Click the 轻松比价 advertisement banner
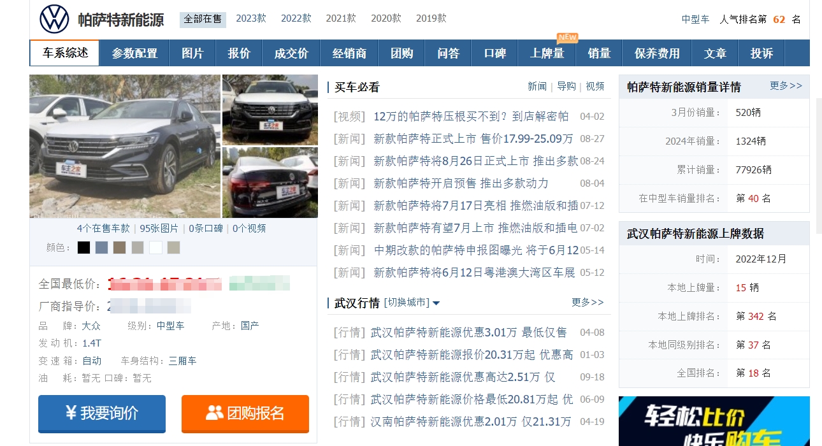 click(x=714, y=421)
